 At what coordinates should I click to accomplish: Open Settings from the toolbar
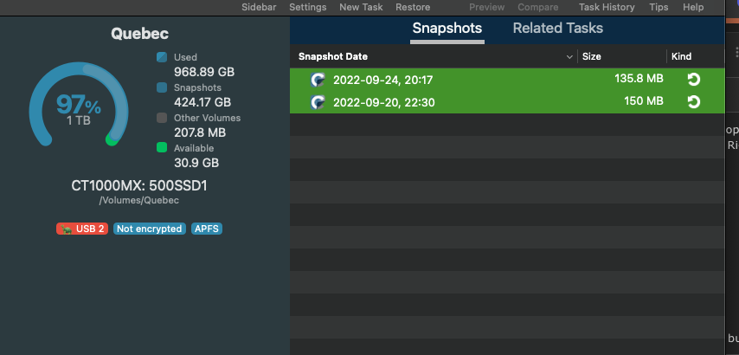pos(308,7)
